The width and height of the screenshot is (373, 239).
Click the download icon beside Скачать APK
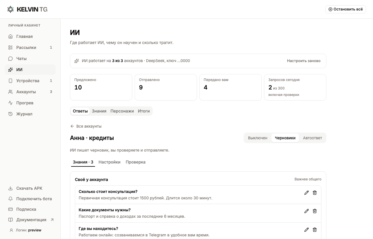[10, 188]
